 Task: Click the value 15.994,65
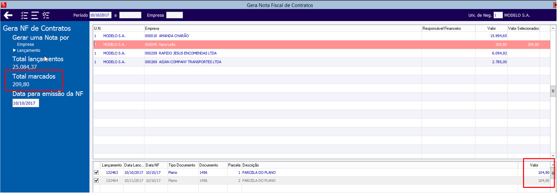[x=498, y=36]
